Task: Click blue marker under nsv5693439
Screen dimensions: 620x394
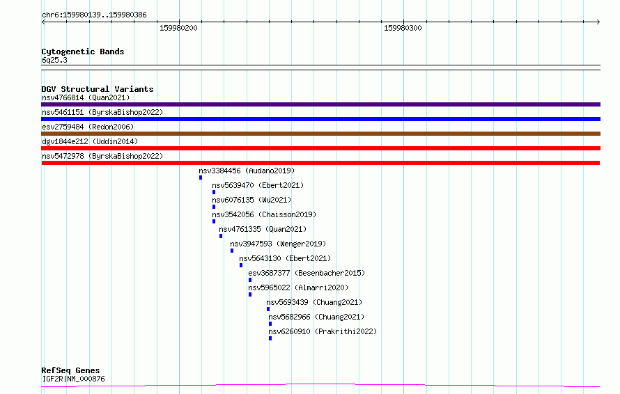Action: coord(268,309)
